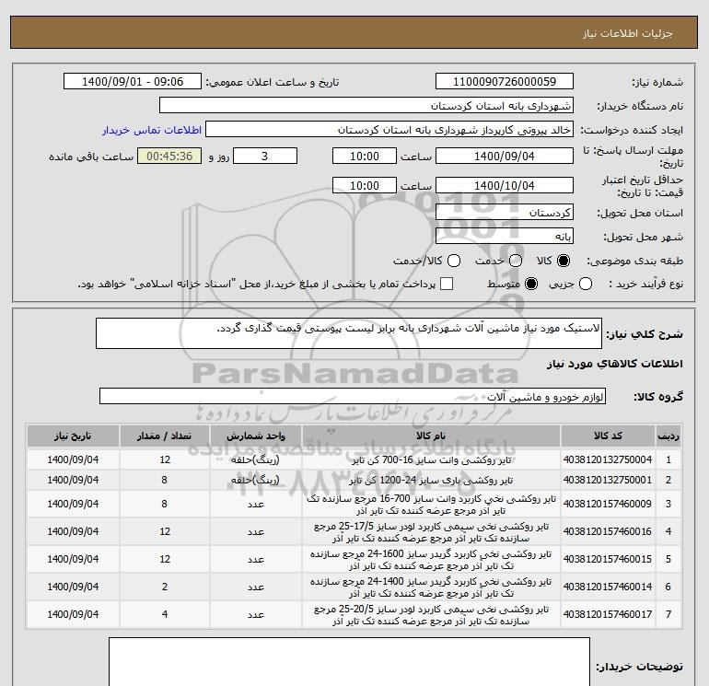Click the نام کالا column header

pos(431,436)
